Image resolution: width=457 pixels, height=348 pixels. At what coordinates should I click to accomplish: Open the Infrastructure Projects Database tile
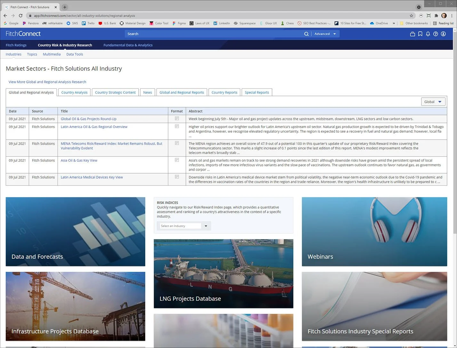coord(76,306)
